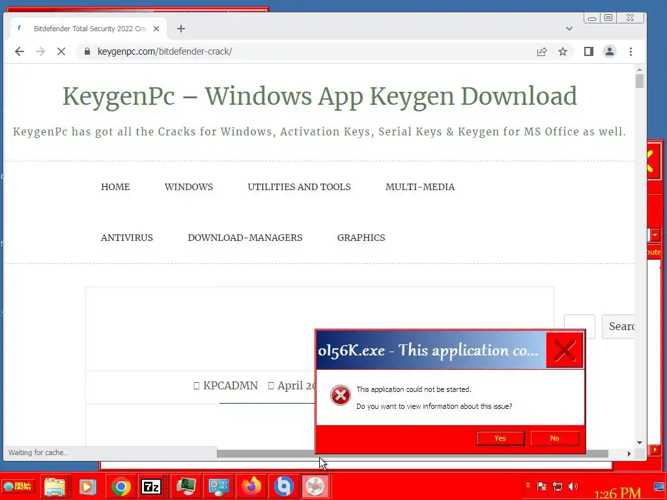Bookmark this page with the star icon

pyautogui.click(x=563, y=51)
